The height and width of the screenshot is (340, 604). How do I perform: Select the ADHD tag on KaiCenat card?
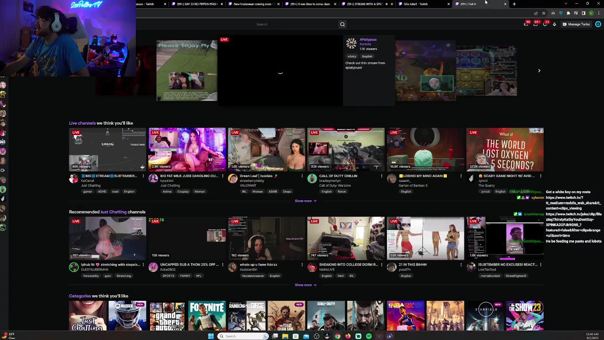[x=102, y=192]
